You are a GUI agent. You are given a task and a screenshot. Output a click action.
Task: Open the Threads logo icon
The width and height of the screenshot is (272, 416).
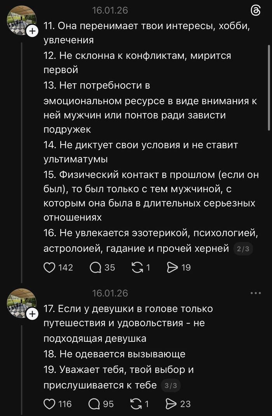coord(256,10)
